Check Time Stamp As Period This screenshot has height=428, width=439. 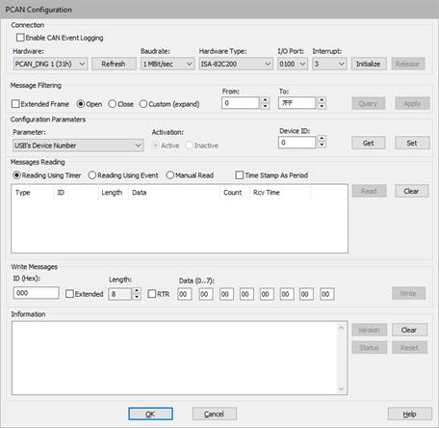tap(240, 175)
